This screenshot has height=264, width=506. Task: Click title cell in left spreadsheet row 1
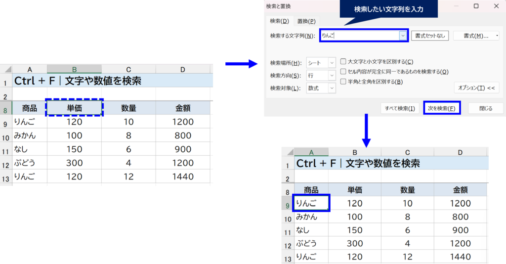(113, 81)
